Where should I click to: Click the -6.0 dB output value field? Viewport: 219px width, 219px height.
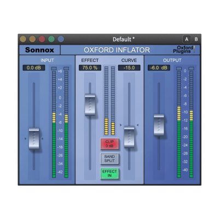click(x=159, y=68)
